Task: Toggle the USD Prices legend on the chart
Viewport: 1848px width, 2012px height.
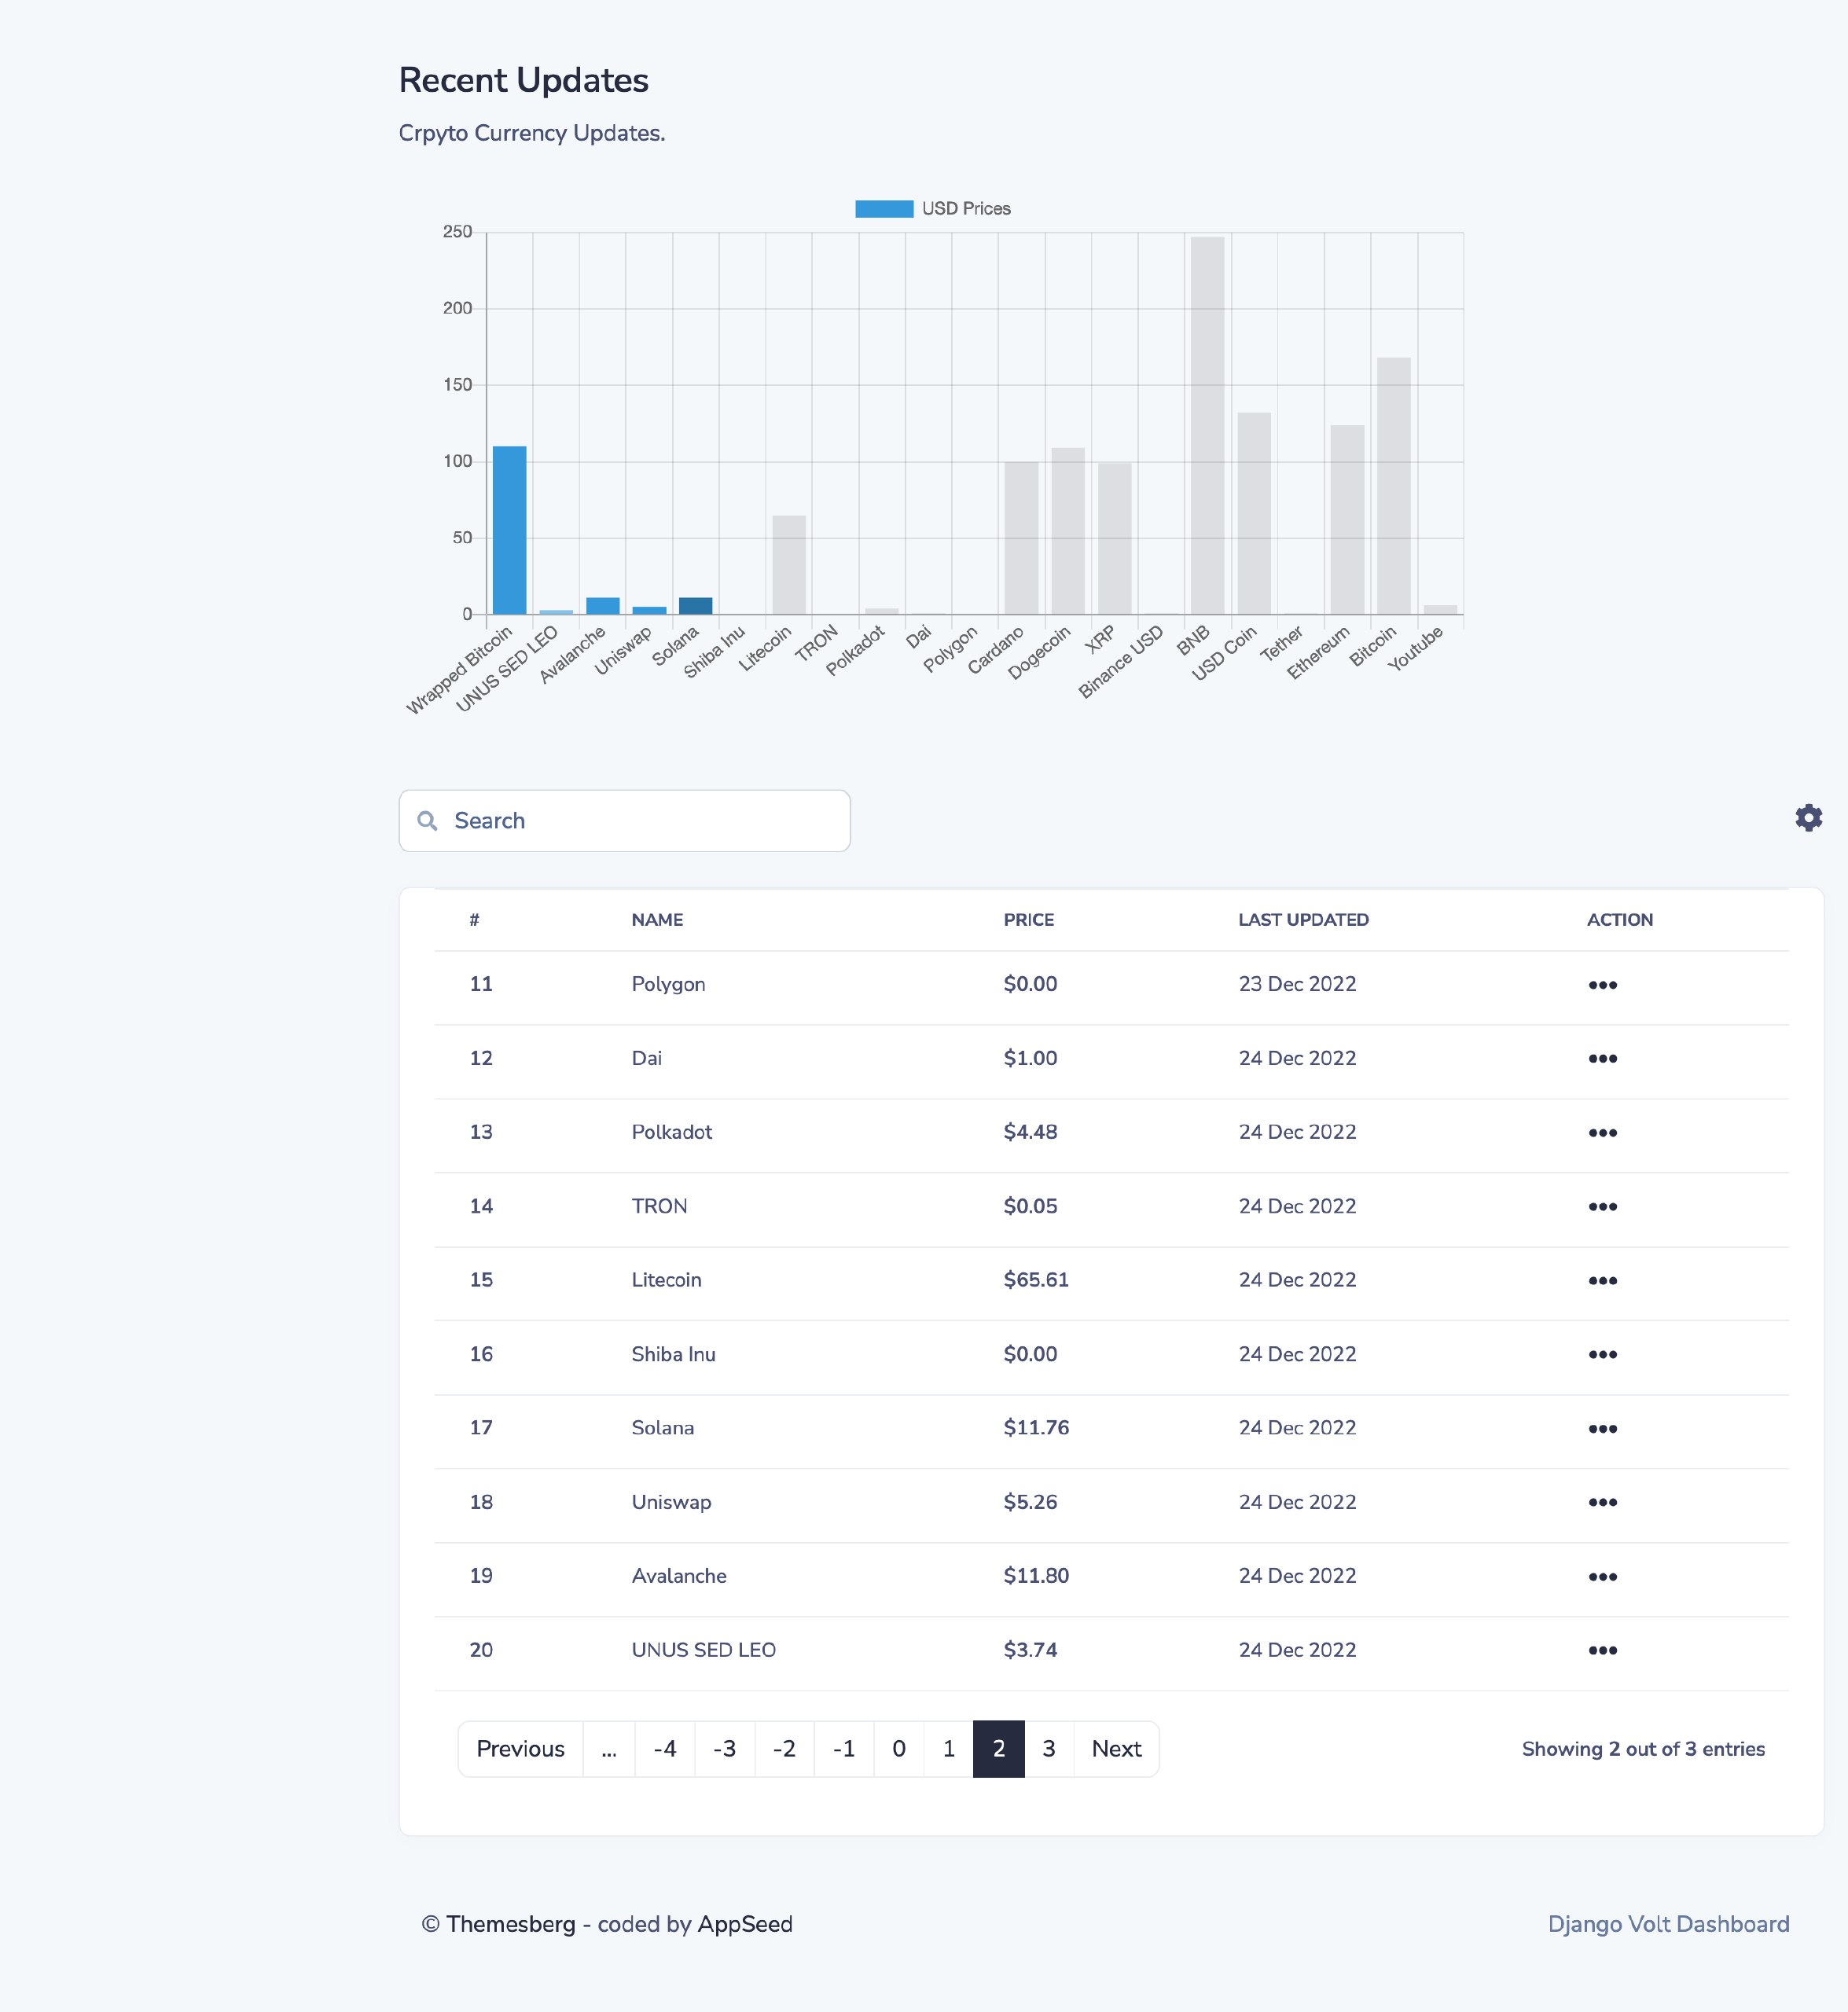Action: 932,208
